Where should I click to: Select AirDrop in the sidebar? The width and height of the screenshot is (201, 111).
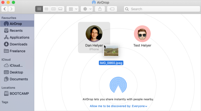click(17, 24)
